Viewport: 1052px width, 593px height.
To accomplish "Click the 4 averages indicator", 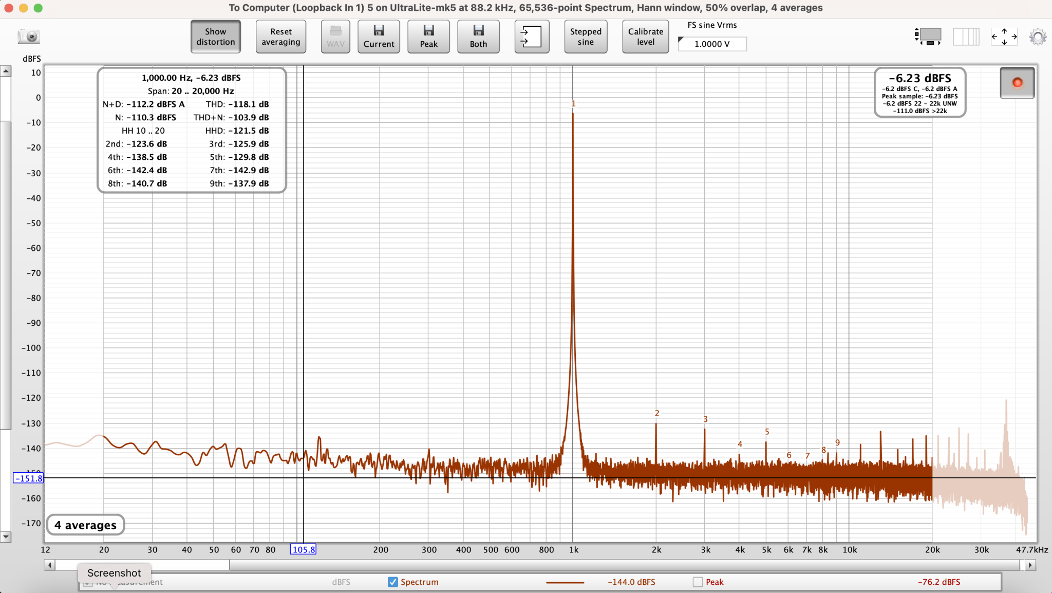I will coord(86,525).
